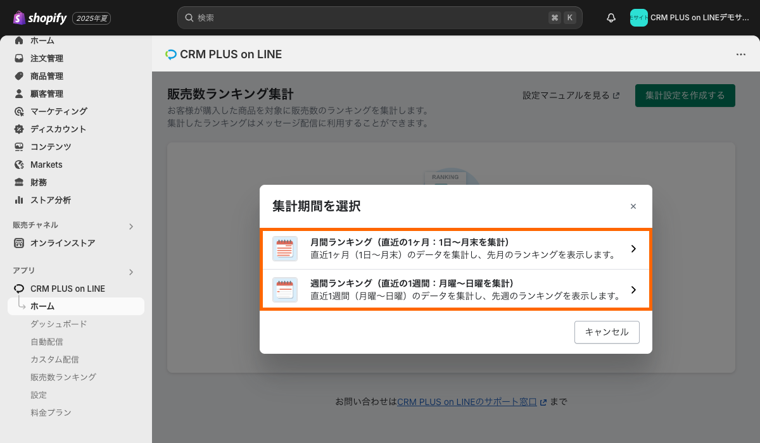Click the Markets globe icon
Viewport: 760px width, 443px height.
click(x=19, y=165)
